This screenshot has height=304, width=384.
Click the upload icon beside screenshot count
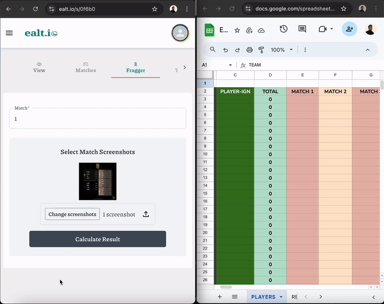(x=146, y=214)
